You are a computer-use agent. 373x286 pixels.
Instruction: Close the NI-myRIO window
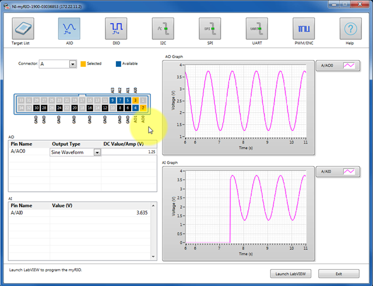(x=360, y=4)
